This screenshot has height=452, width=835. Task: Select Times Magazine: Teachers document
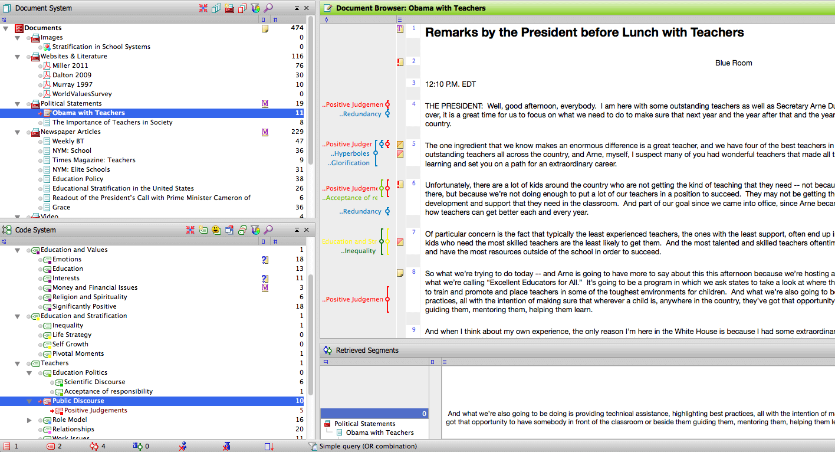(94, 160)
